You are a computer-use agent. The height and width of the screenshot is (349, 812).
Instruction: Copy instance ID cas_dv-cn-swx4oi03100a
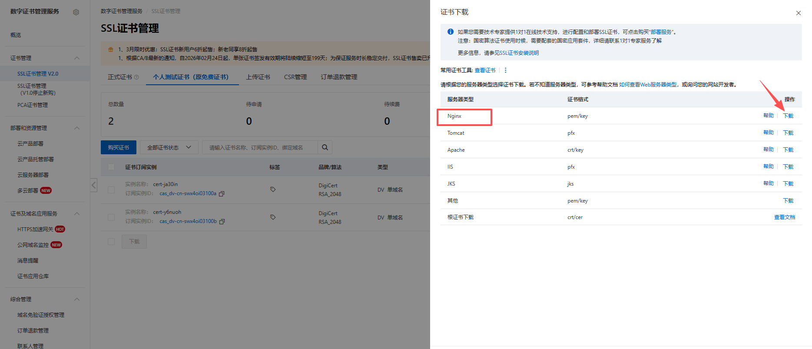pos(222,194)
